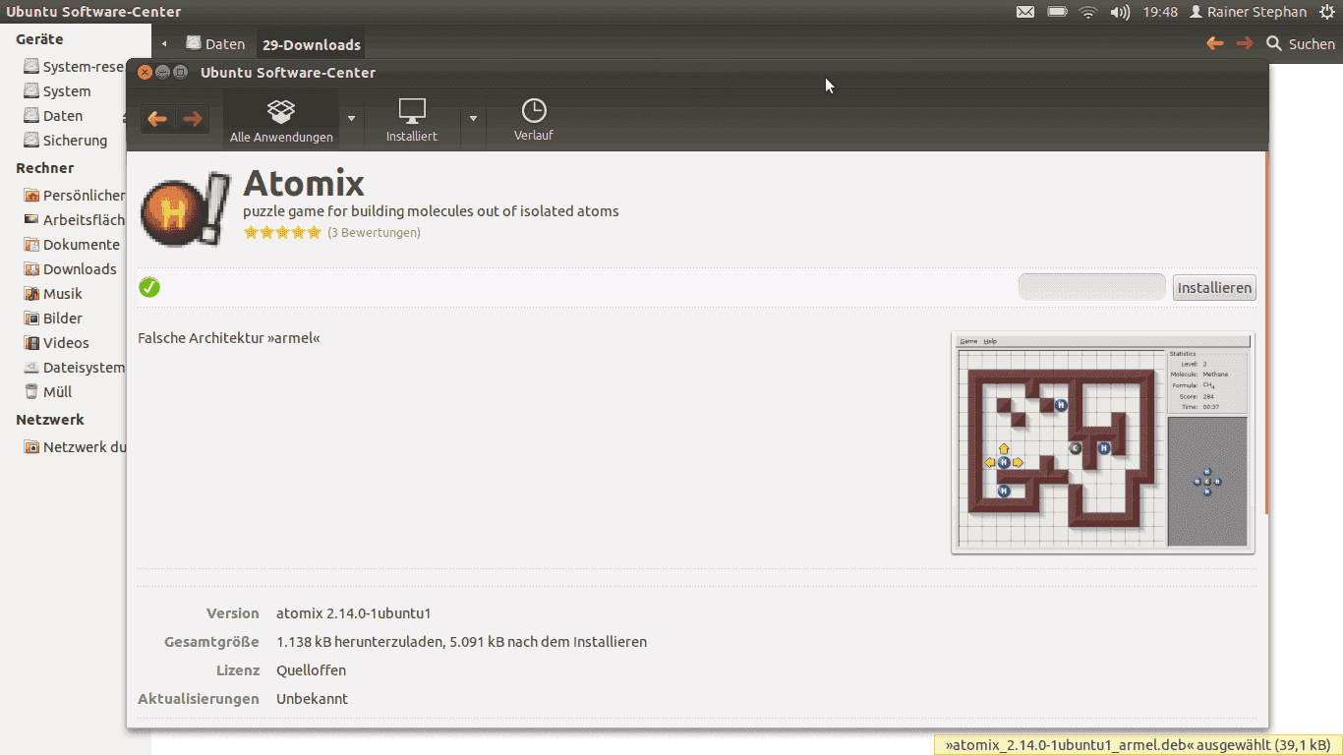Open Suchen search in file manager

tap(1301, 43)
